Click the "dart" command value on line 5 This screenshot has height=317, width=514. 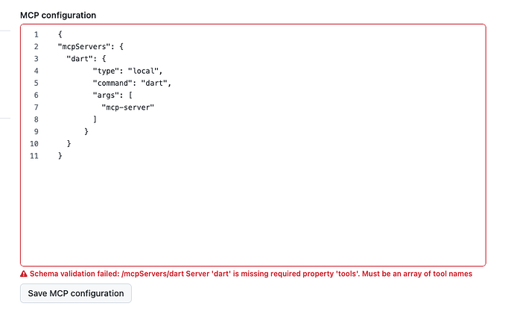click(154, 83)
